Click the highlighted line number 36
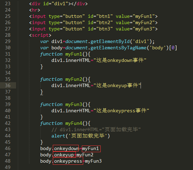Image resolution: width=193 pixels, height=170 pixels. click(8, 85)
